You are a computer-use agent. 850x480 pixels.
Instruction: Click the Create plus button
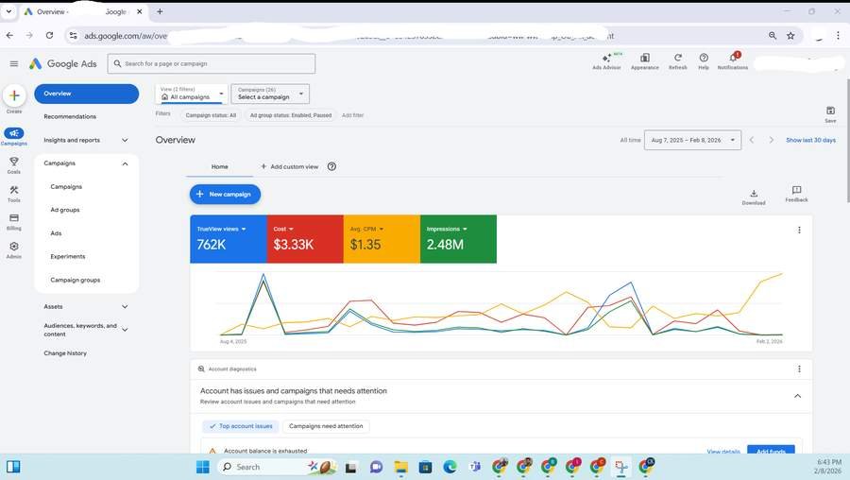click(x=14, y=96)
